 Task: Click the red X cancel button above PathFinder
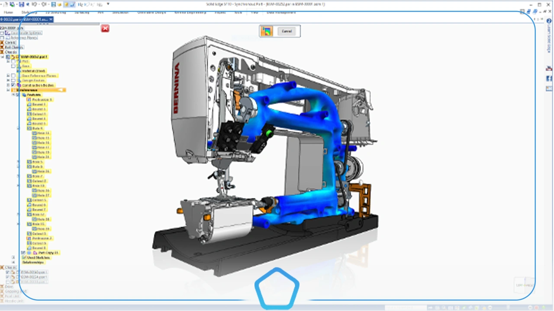pyautogui.click(x=105, y=29)
